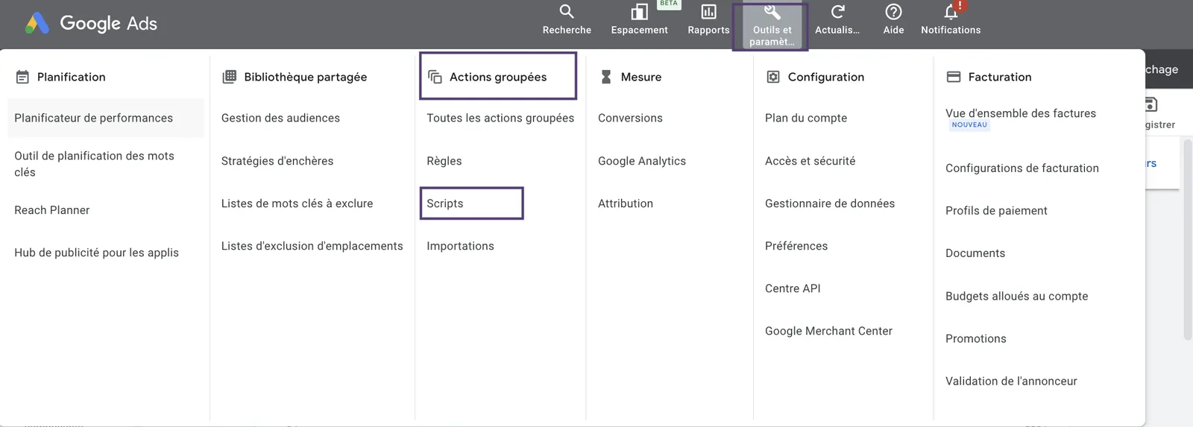This screenshot has height=427, width=1193.
Task: Open Toutes les actions groupées
Action: click(x=500, y=118)
